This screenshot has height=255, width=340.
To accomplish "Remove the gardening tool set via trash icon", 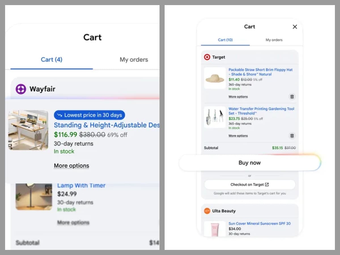I will (x=292, y=136).
